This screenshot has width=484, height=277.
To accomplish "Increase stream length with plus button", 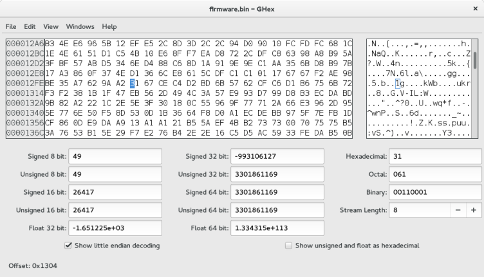I will tap(473, 210).
